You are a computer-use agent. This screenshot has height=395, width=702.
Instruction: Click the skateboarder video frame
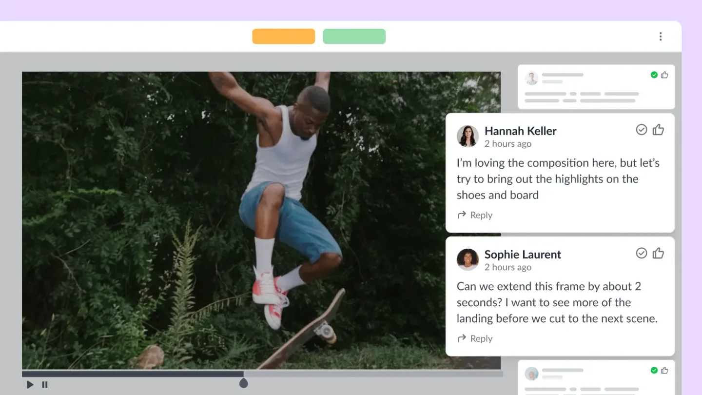261,220
